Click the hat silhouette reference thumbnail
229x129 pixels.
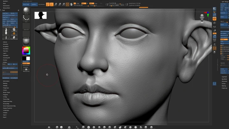tap(41, 15)
